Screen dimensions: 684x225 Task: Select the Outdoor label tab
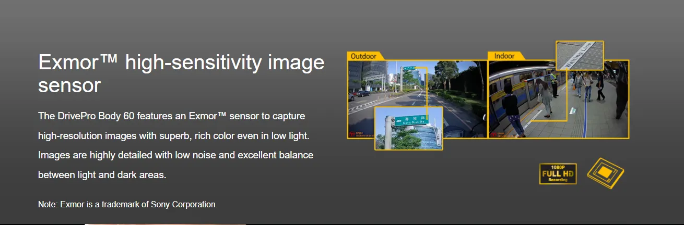[365, 56]
